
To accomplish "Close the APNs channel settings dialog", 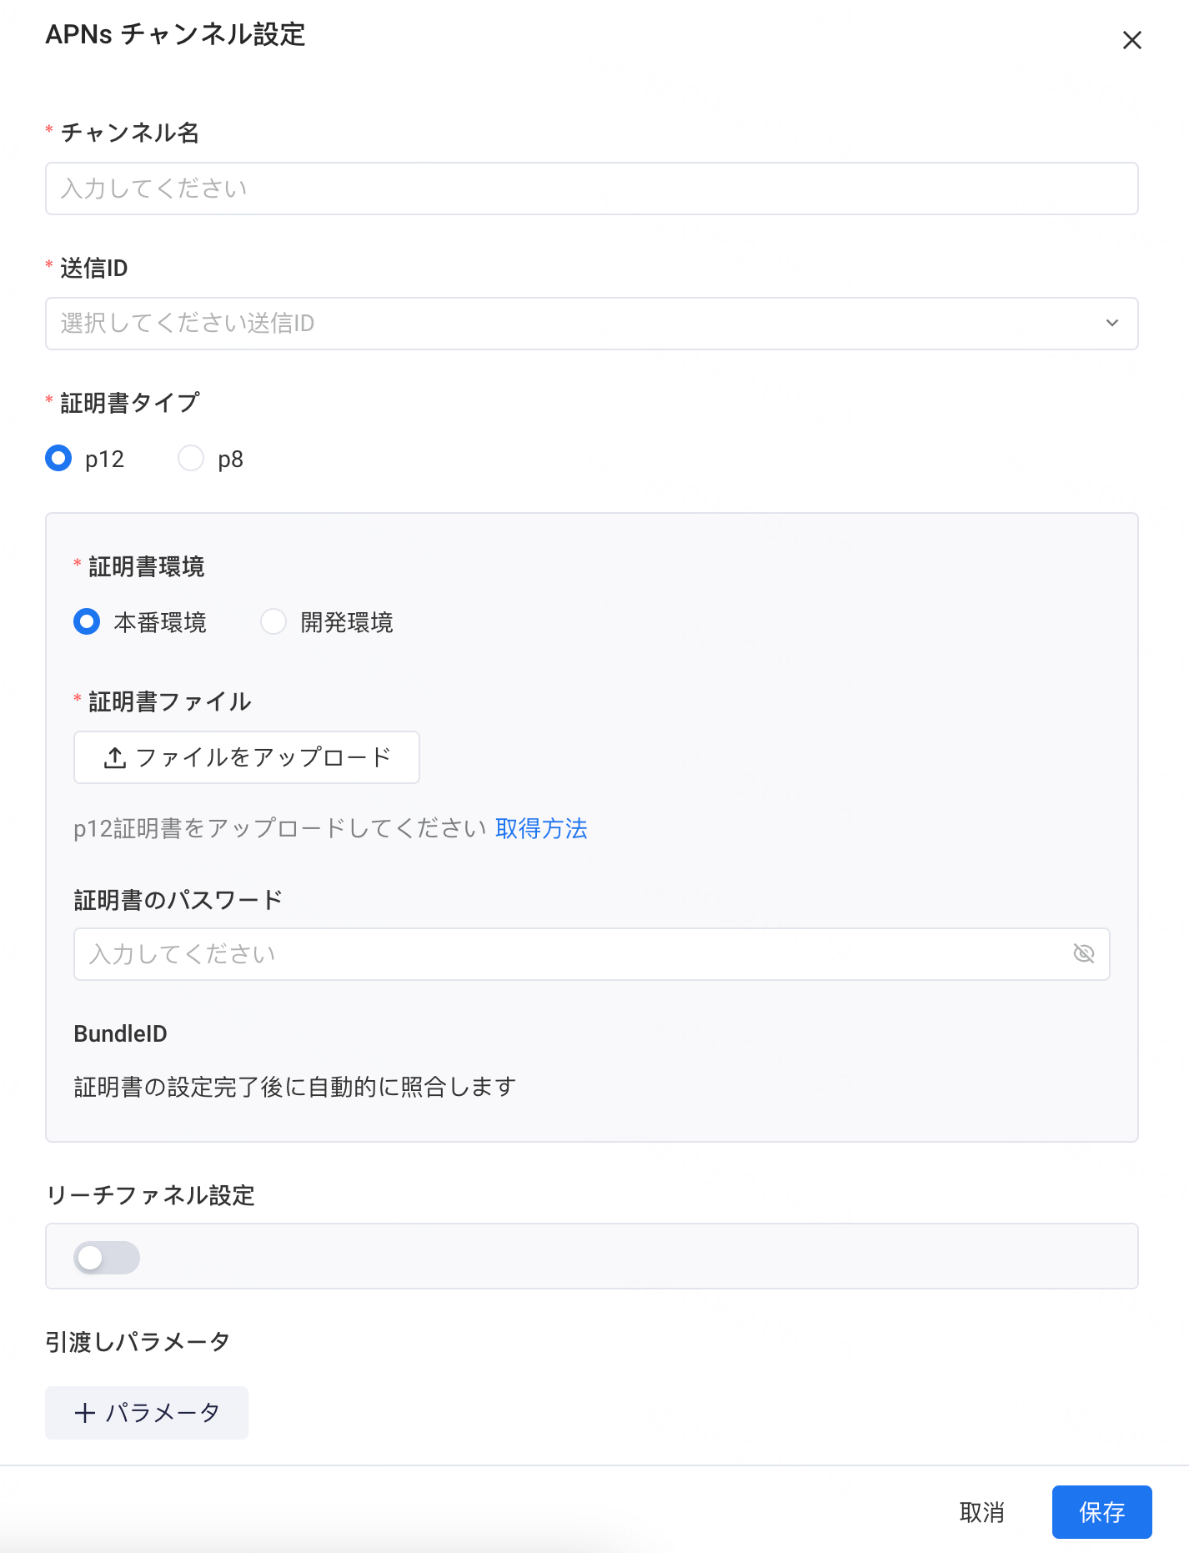I will pos(1131,40).
